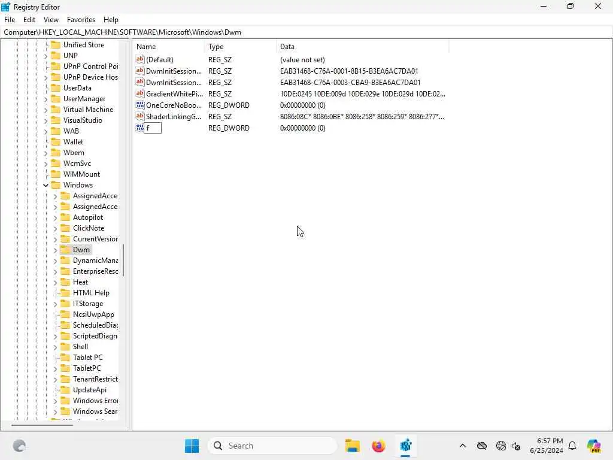Select the Heat key
Image resolution: width=613 pixels, height=460 pixels.
coord(80,282)
